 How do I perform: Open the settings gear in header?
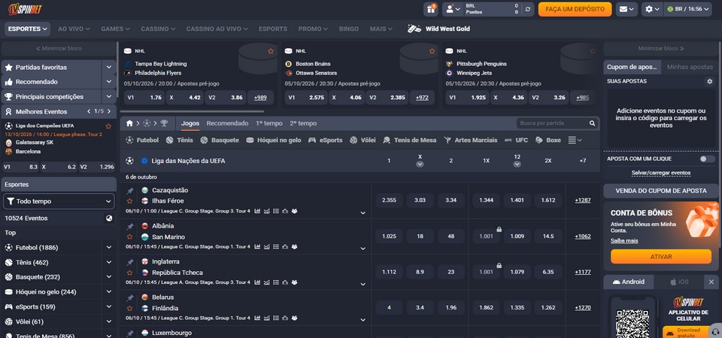point(653,9)
